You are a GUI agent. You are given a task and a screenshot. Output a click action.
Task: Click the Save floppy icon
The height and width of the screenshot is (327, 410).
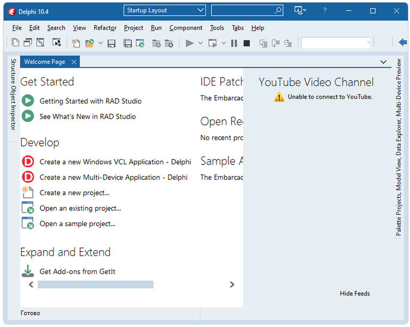tap(112, 43)
